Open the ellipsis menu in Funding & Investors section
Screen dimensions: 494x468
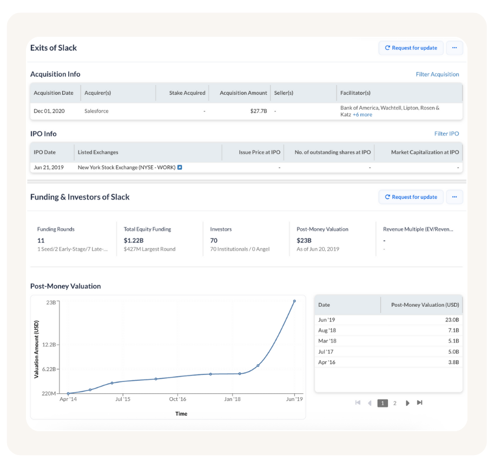click(455, 197)
